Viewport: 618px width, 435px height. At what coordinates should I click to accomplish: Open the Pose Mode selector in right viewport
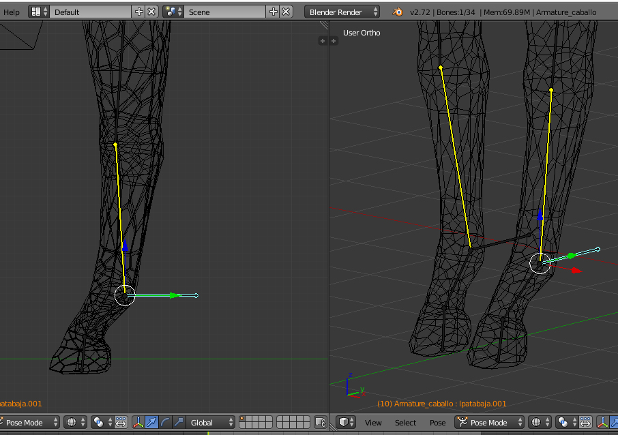click(x=490, y=423)
